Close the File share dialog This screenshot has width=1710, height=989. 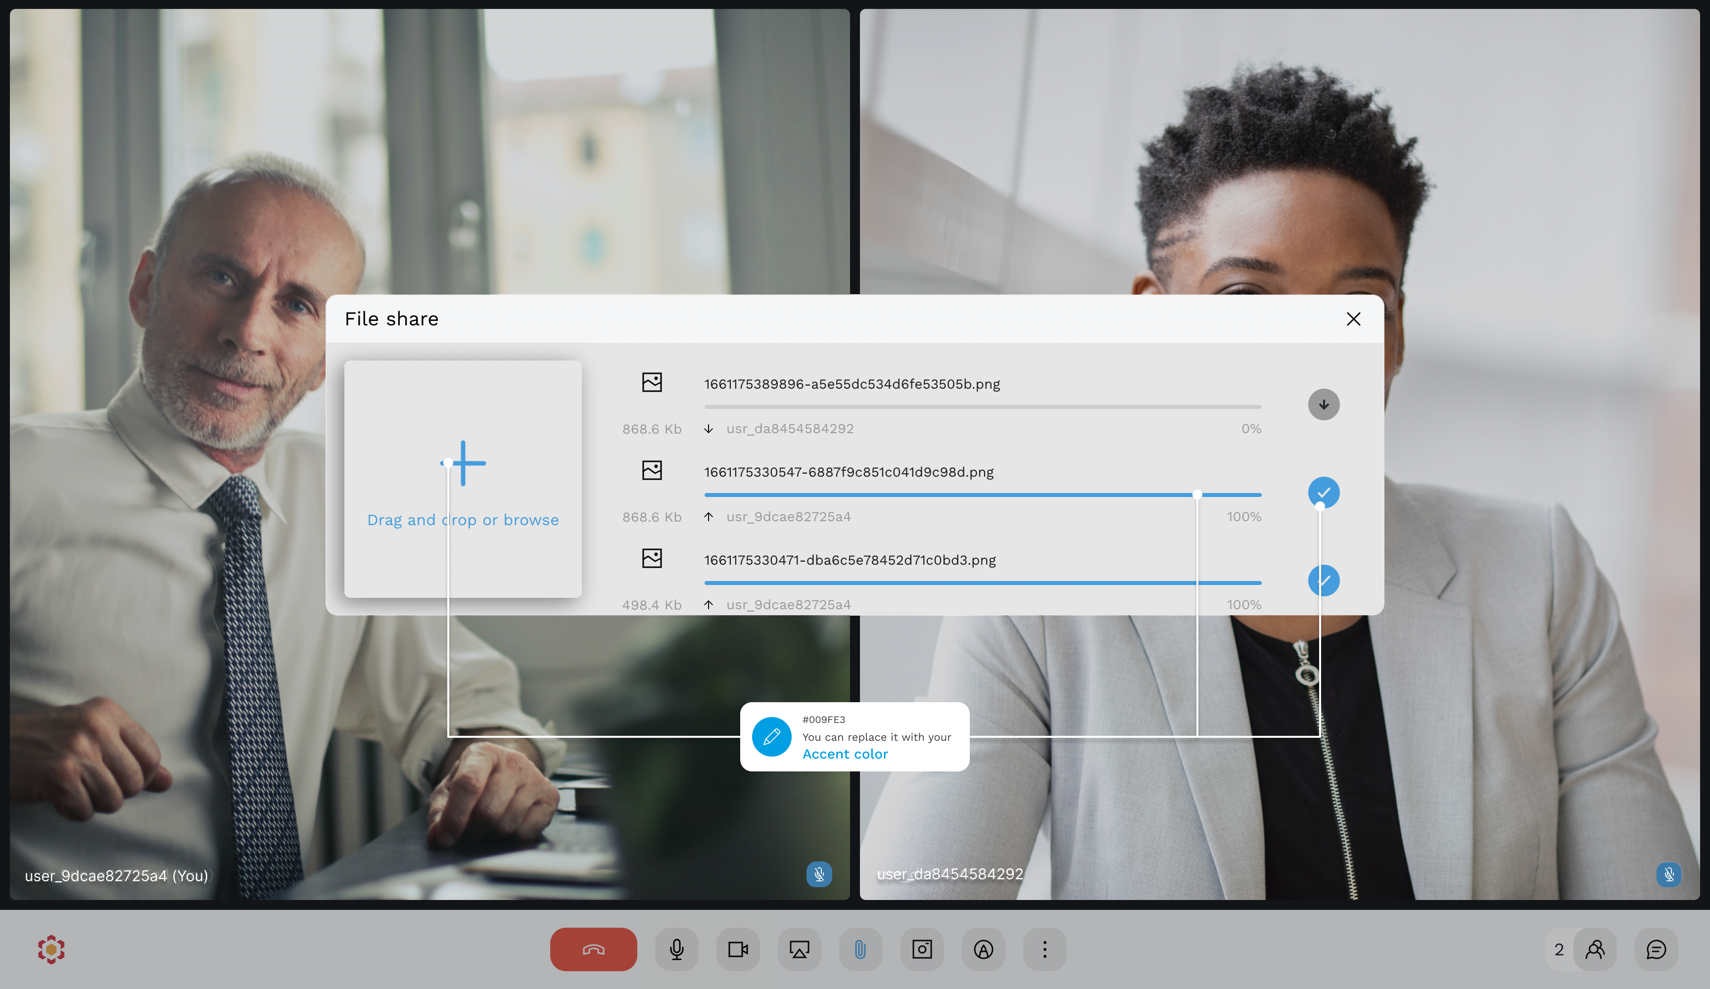pos(1354,319)
